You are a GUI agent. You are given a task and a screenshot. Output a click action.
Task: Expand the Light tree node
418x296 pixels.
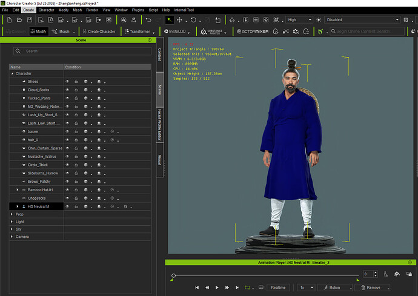click(12, 222)
